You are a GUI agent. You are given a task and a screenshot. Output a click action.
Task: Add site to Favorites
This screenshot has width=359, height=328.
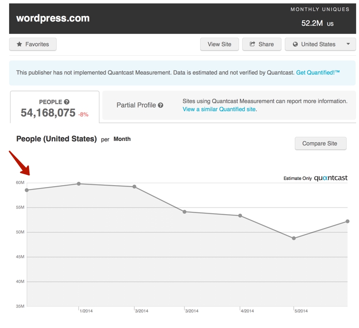tap(33, 44)
